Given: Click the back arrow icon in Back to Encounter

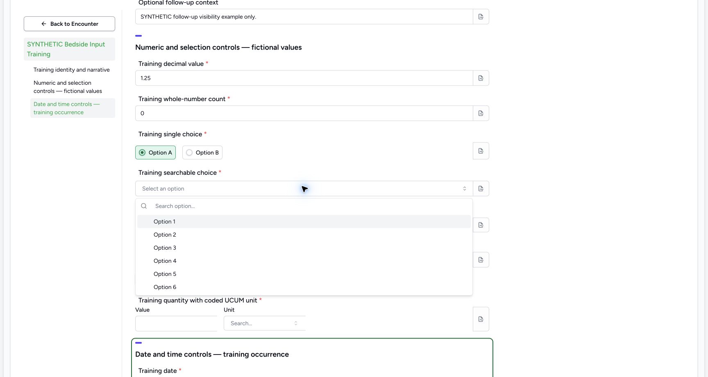Looking at the screenshot, I should [44, 24].
